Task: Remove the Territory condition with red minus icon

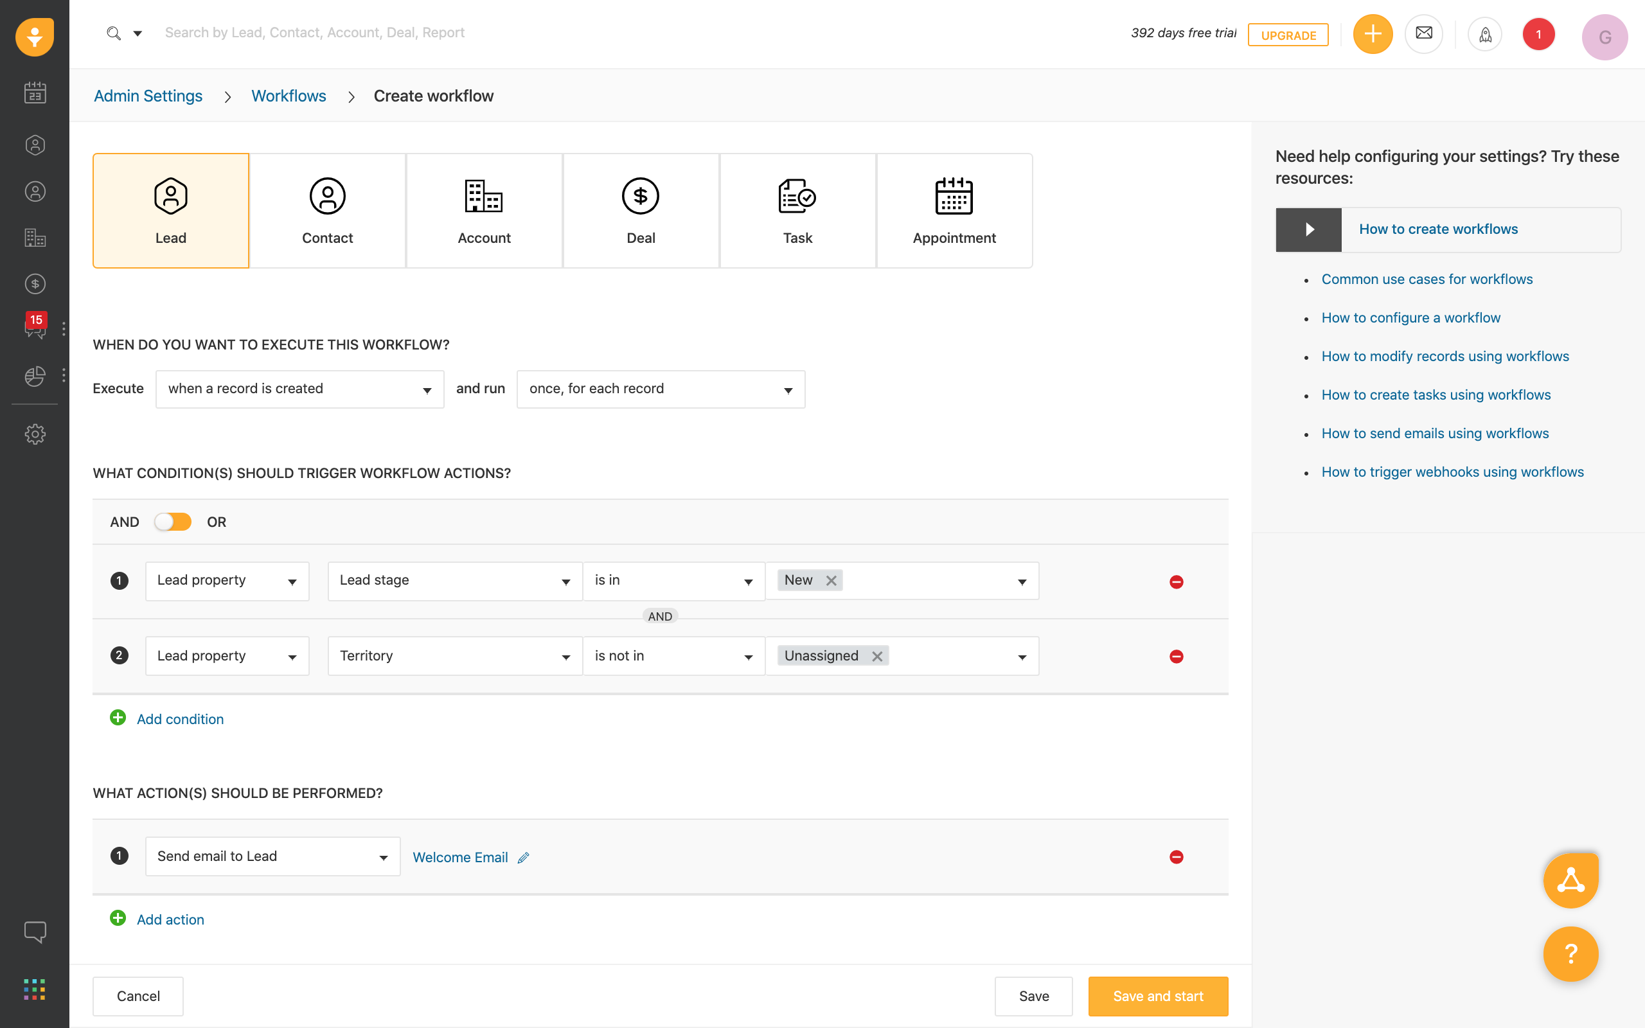Action: pos(1177,655)
